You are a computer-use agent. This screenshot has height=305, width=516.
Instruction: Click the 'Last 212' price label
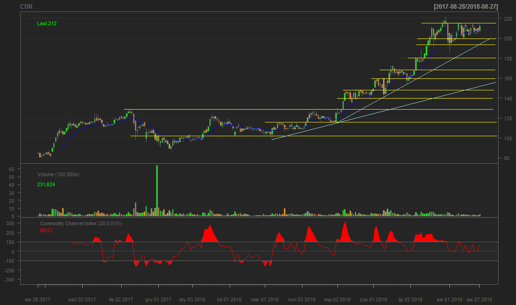47,23
